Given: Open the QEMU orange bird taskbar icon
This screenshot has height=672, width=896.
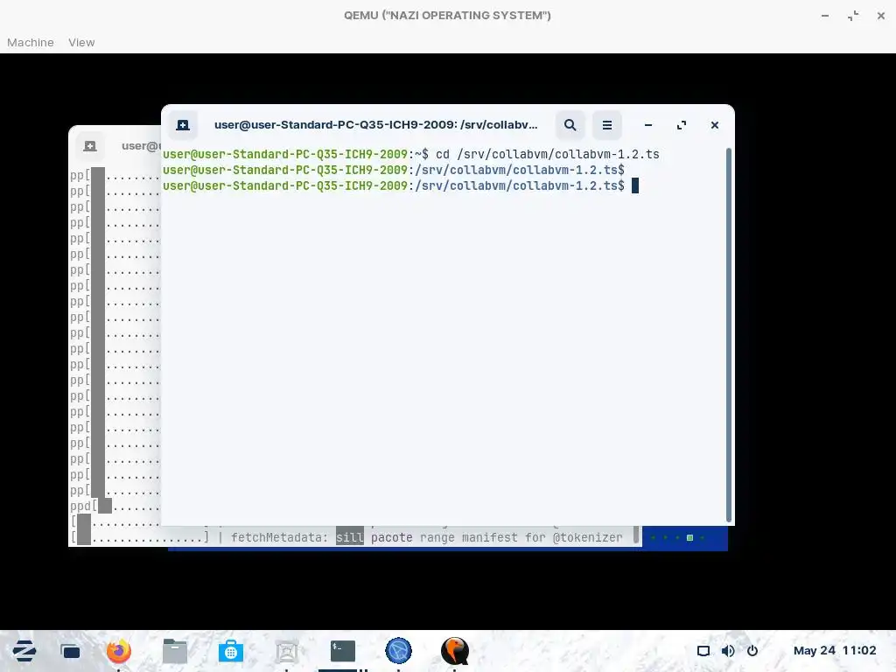Looking at the screenshot, I should 455,650.
